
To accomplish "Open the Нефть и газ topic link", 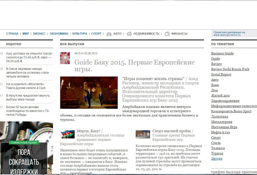I will pos(220,132).
